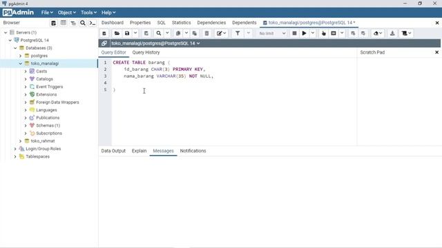Viewport: 442px width, 248px height.
Task: Open the Copy options dropdown arrow
Action: (x=186, y=33)
